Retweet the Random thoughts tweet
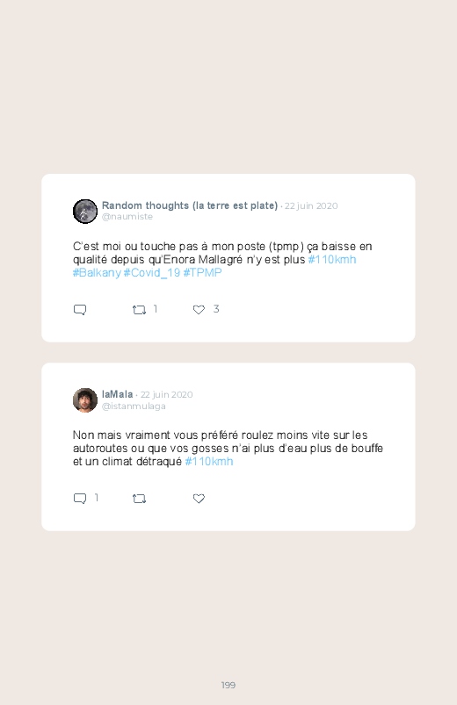The image size is (457, 705). pos(139,310)
